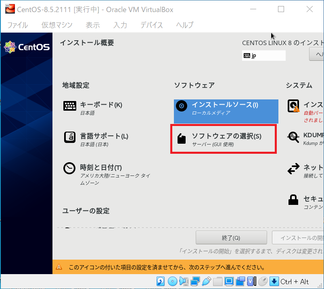
Task: Click the CPU virtualization status icon
Action: coord(252,281)
